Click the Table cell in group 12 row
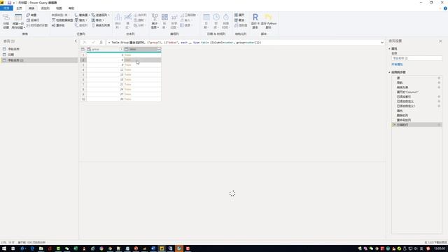448x252 pixels. pos(143,70)
